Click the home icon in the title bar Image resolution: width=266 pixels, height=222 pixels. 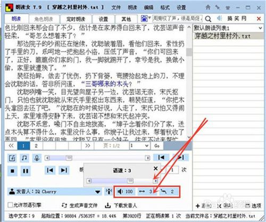click(x=208, y=7)
